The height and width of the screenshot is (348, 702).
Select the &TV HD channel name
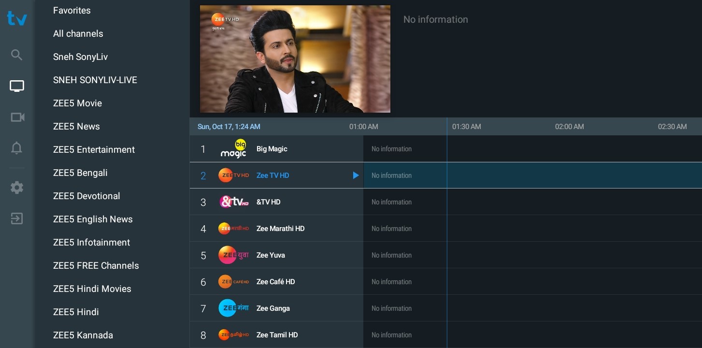[269, 202]
